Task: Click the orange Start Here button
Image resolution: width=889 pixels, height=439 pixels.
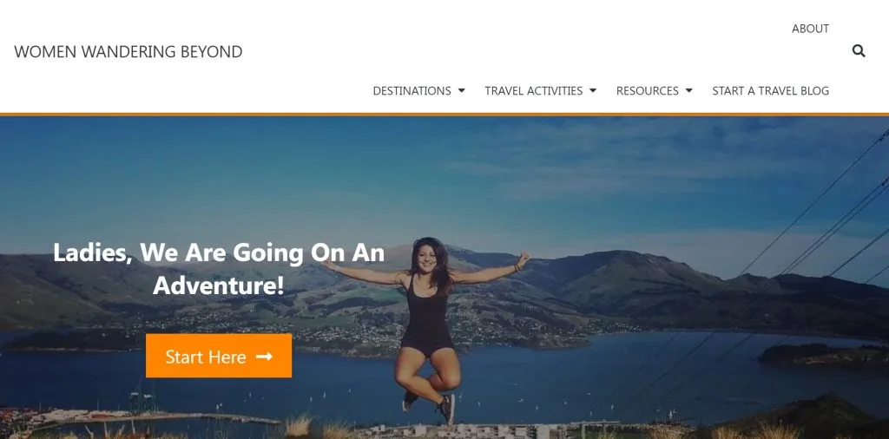Action: (219, 356)
